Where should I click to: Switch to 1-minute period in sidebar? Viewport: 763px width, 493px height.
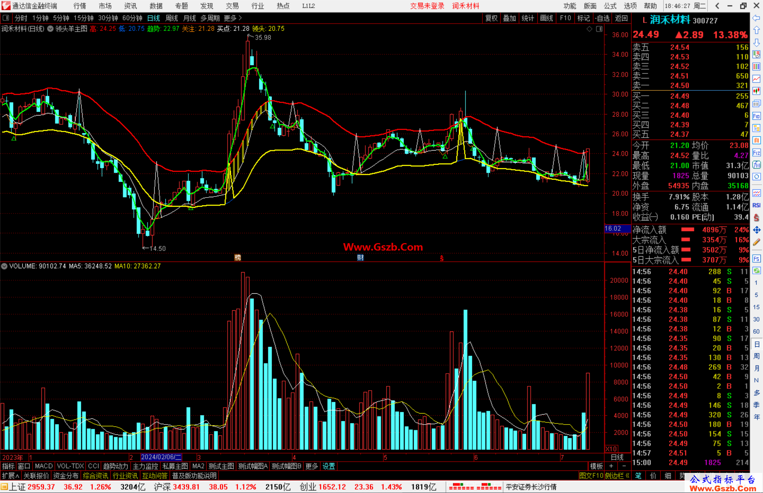coord(756,283)
